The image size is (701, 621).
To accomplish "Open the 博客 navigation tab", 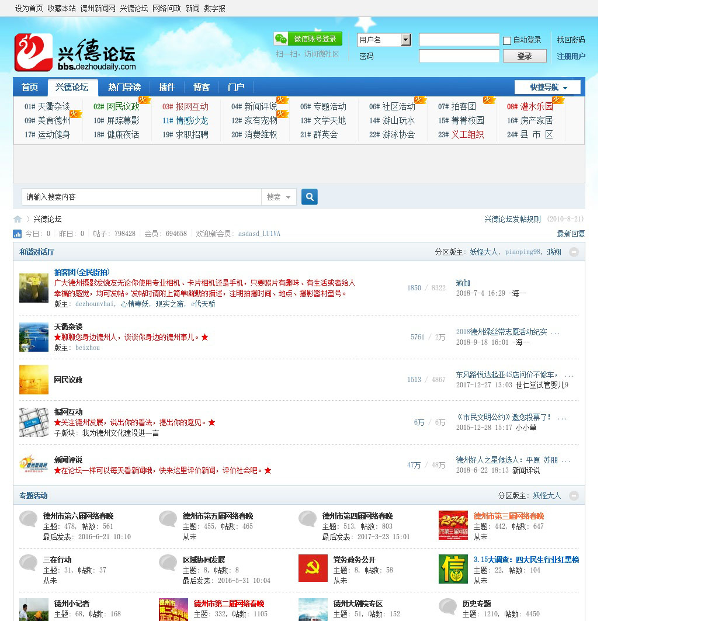I will [202, 87].
